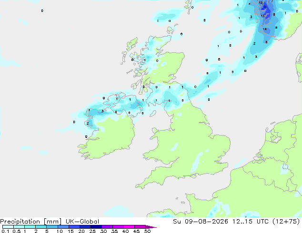302x233 pixels.
Task: Click the 'Su 09-08-2026' date text
Action: pyautogui.click(x=201, y=222)
